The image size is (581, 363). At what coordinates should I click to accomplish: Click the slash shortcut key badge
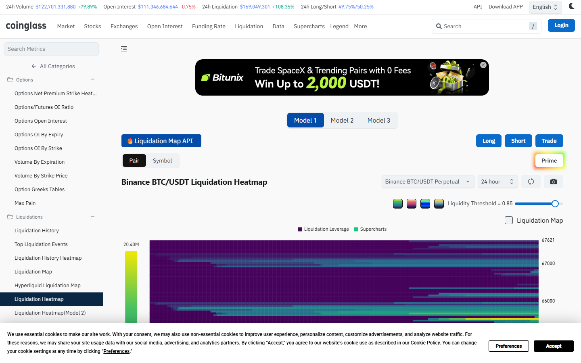click(533, 26)
